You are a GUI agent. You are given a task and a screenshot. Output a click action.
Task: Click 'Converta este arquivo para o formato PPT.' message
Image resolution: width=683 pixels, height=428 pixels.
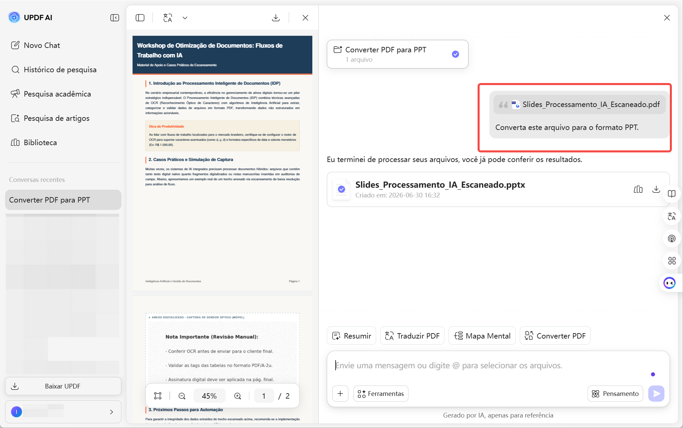[x=567, y=127]
